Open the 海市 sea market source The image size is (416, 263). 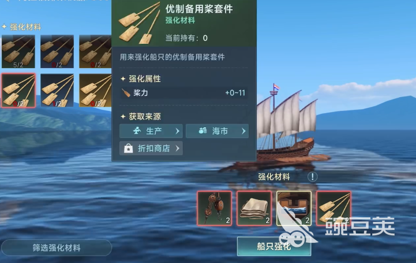(x=217, y=131)
